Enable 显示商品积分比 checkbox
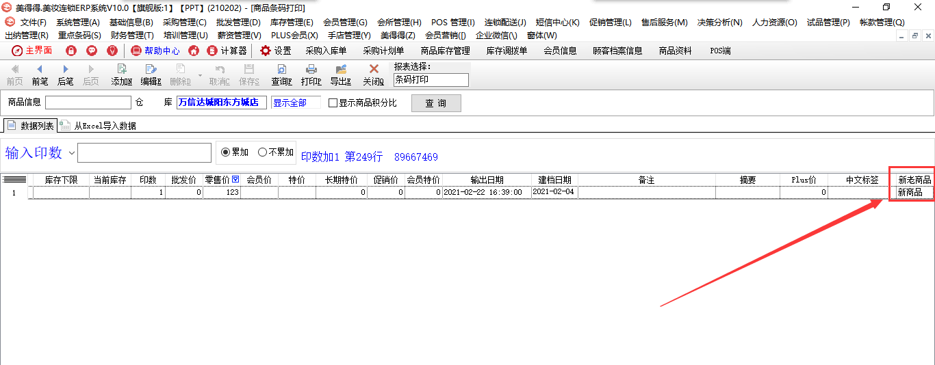Viewport: 935px width, 365px height. (x=333, y=103)
